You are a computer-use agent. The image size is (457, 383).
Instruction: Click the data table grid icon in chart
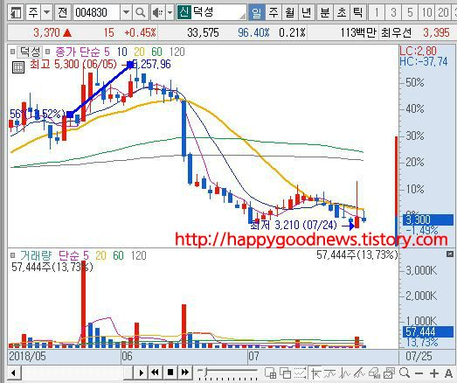18,67
